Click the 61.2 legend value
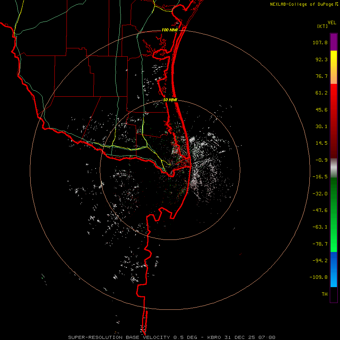 pos(321,93)
